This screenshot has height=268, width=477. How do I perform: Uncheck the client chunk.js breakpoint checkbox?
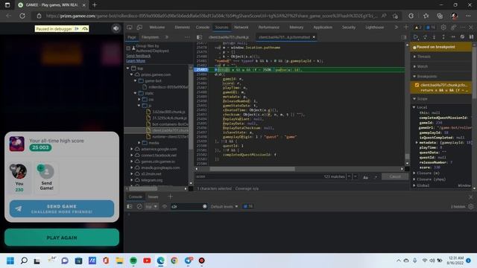417,85
